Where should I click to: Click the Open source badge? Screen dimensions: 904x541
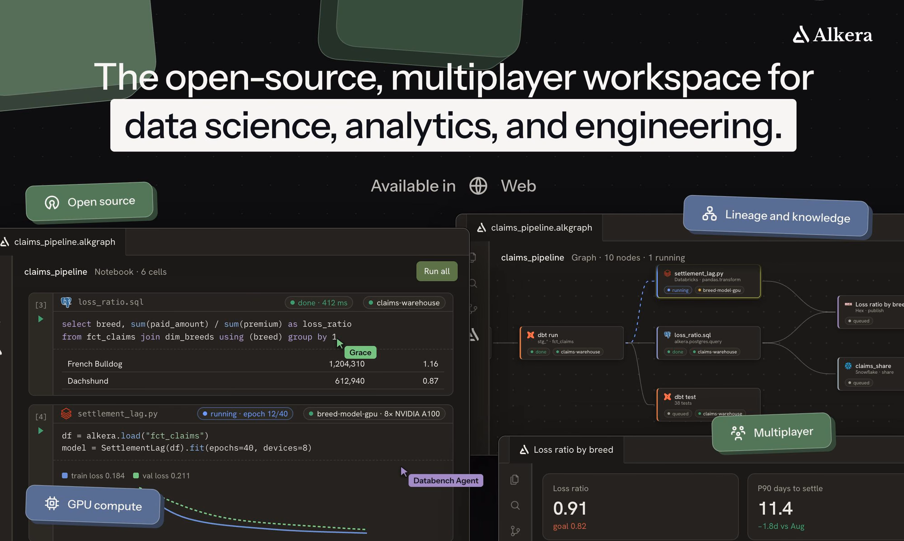tap(89, 202)
